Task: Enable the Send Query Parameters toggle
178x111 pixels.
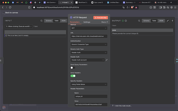Action: 73,68
